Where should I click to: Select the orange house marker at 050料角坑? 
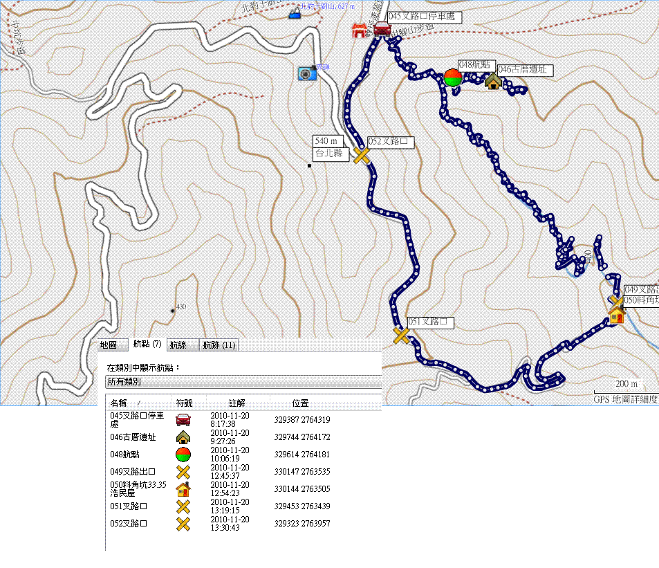point(617,315)
